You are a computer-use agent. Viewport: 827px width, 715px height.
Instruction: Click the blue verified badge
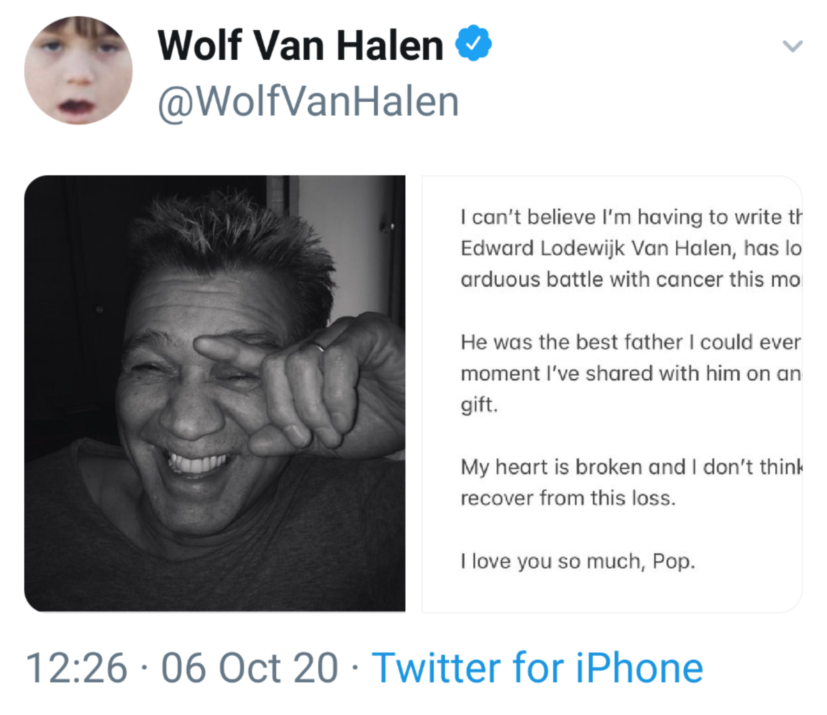pyautogui.click(x=473, y=43)
